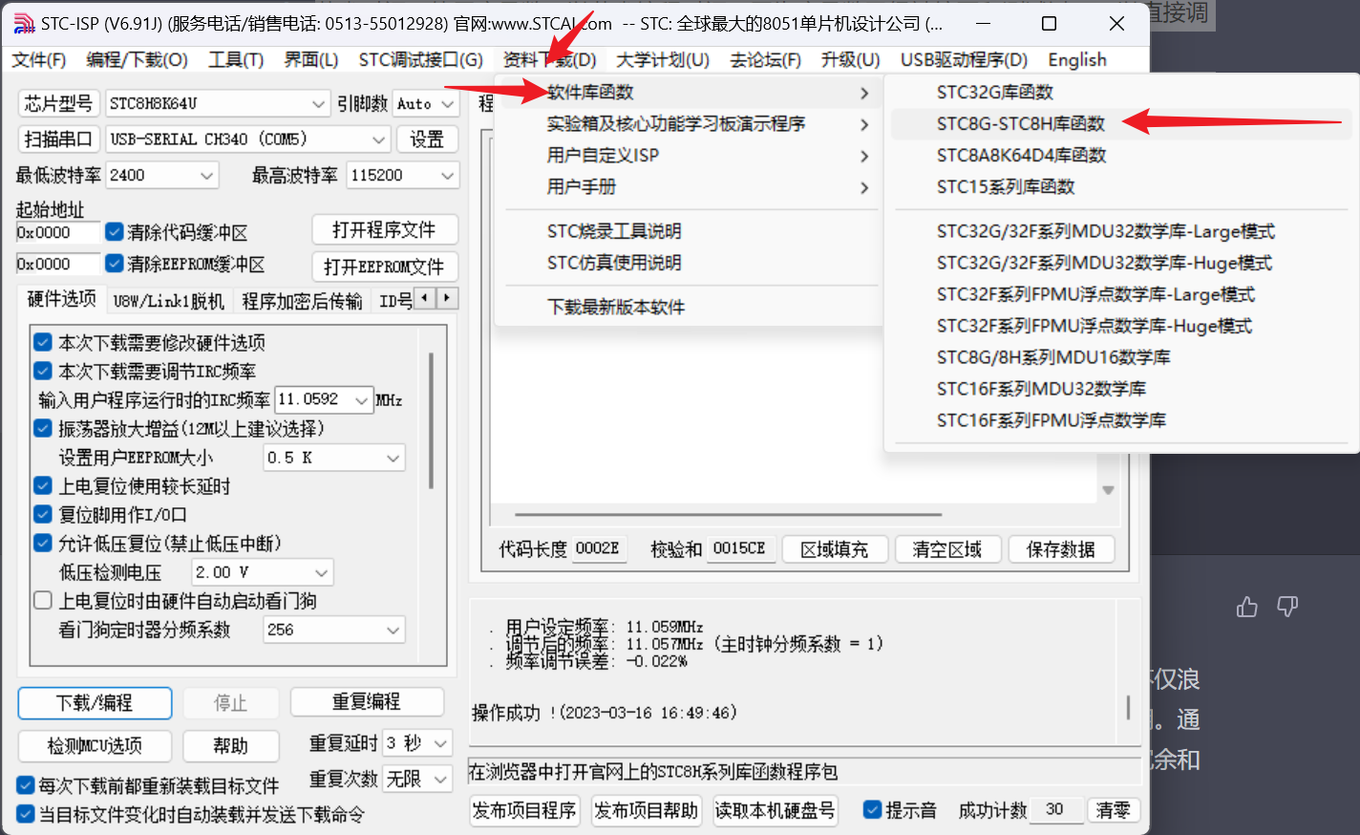This screenshot has width=1360, height=835.
Task: Click the 打开程序文件 button
Action: click(384, 229)
